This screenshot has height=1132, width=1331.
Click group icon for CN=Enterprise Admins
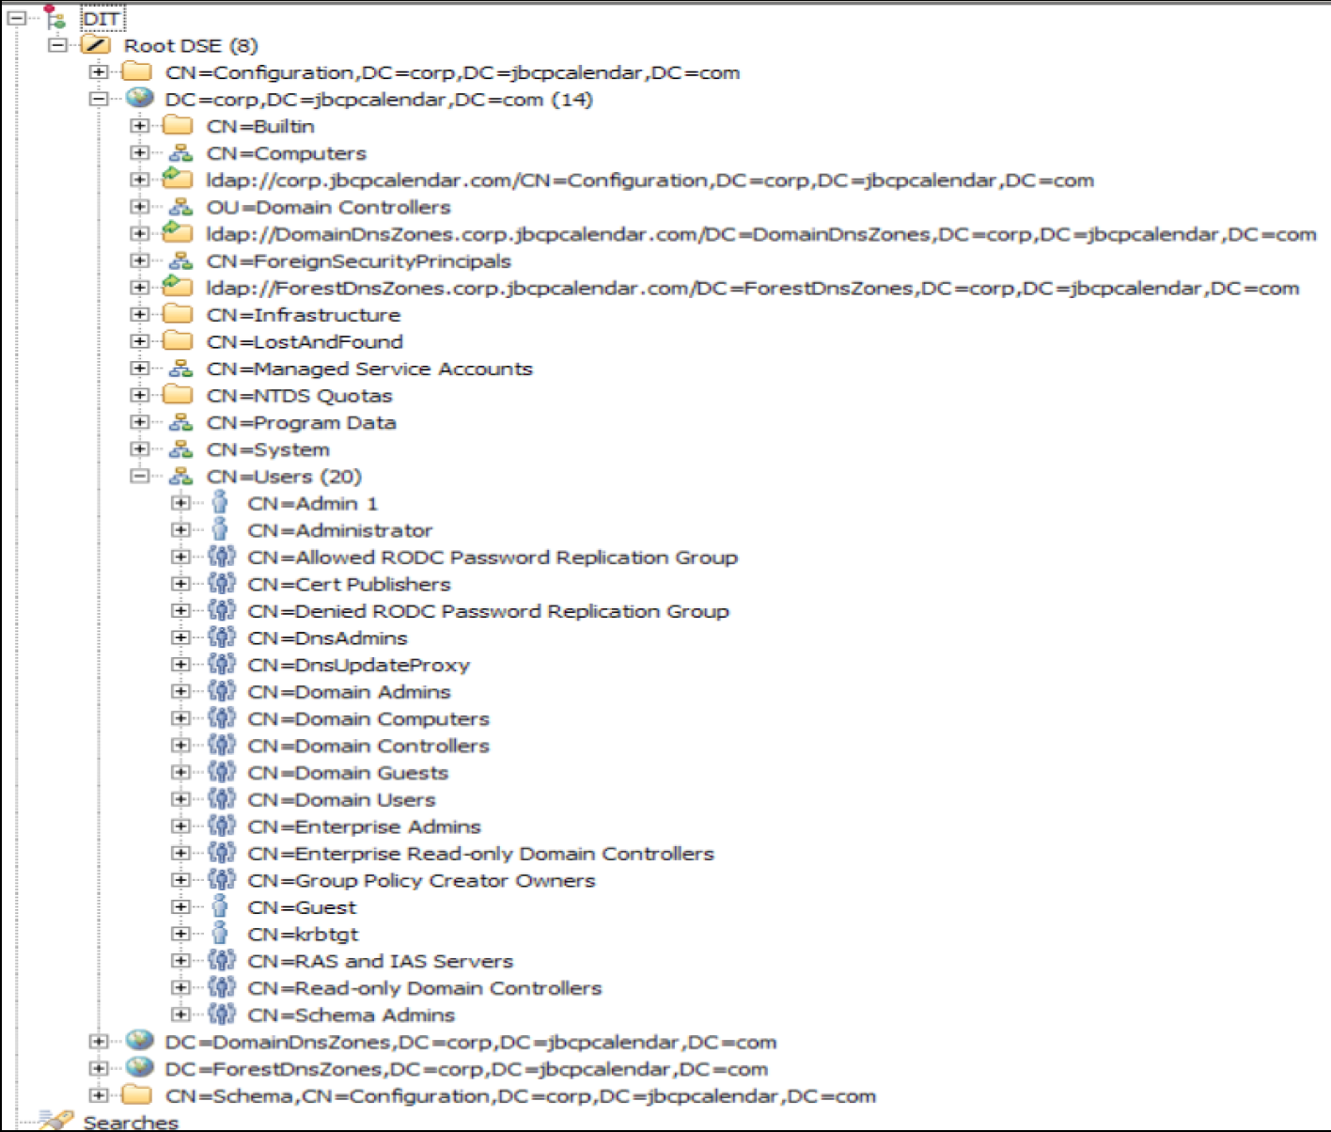pyautogui.click(x=221, y=825)
